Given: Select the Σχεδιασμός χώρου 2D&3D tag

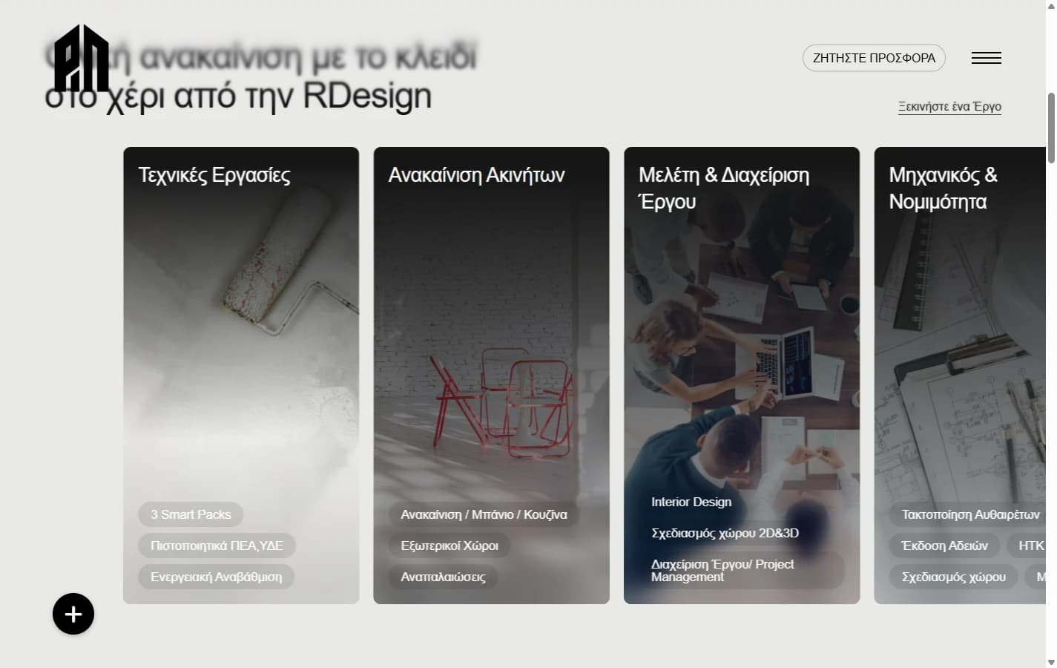Looking at the screenshot, I should [x=725, y=533].
